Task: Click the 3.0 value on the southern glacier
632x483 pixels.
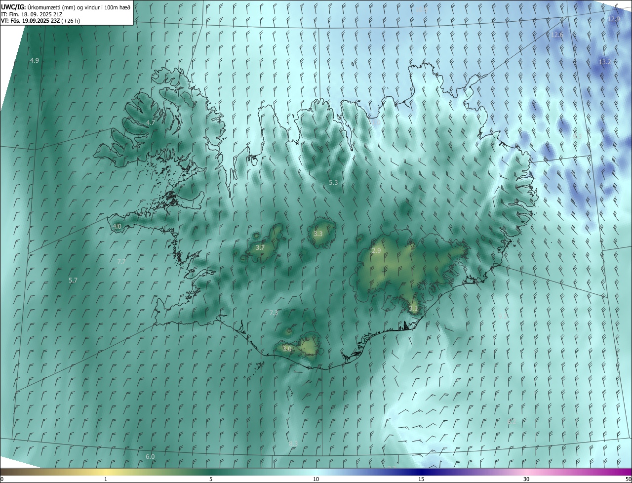Action: 287,349
